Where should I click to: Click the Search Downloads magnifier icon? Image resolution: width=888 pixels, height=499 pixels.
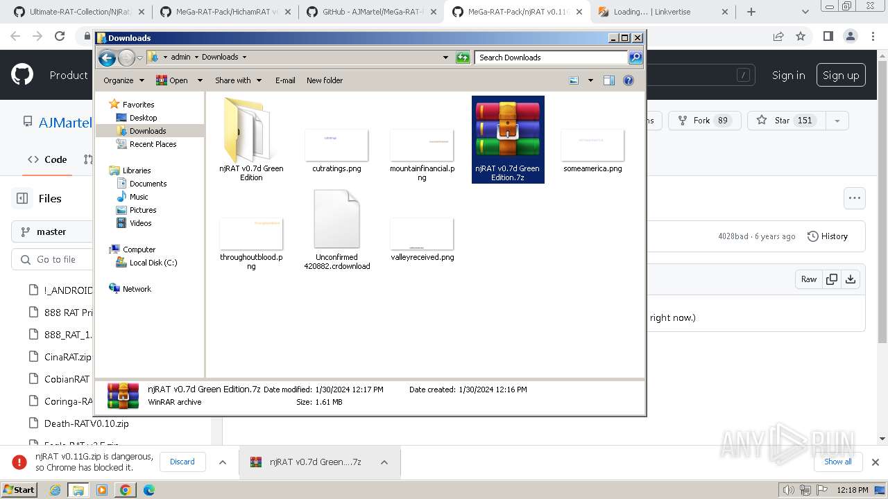pyautogui.click(x=635, y=58)
